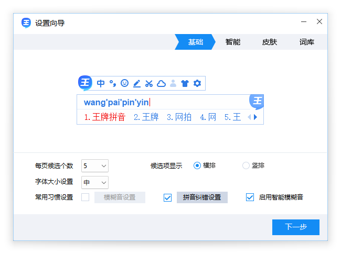The height and width of the screenshot is (254, 341).
Task: Toggle the 拼音纠错设置 checkbox
Action: click(x=168, y=197)
